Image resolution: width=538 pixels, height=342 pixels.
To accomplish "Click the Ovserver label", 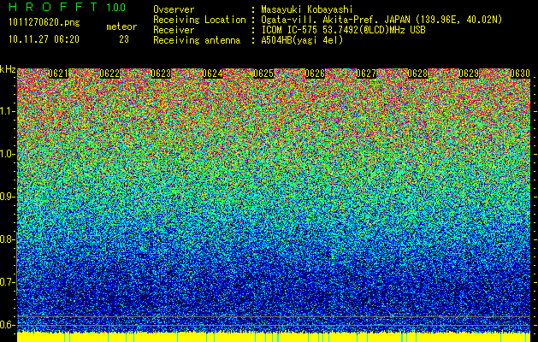I will (174, 9).
